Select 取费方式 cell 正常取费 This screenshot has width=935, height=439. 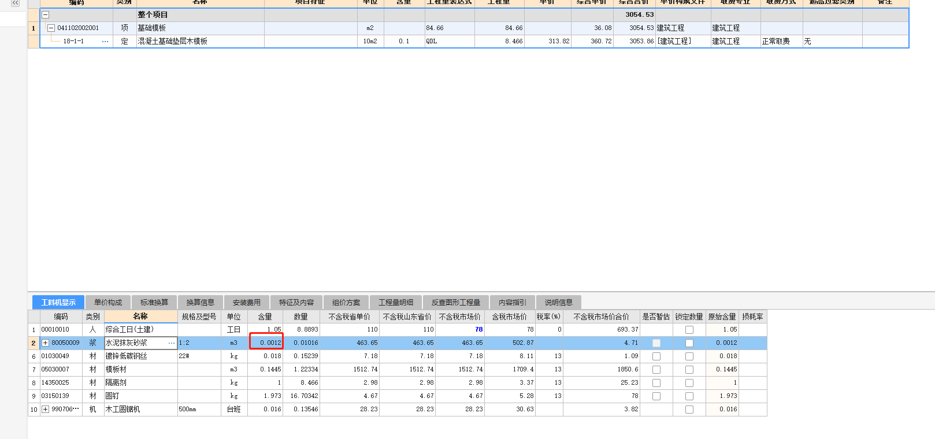click(782, 42)
